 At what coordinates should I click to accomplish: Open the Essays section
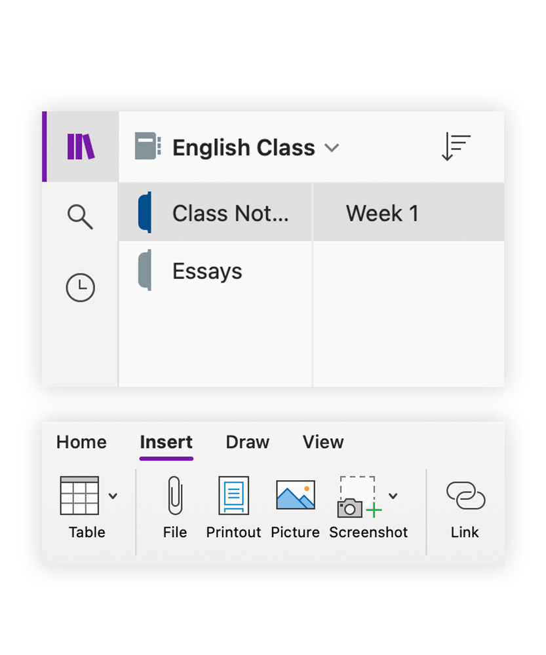click(x=207, y=271)
